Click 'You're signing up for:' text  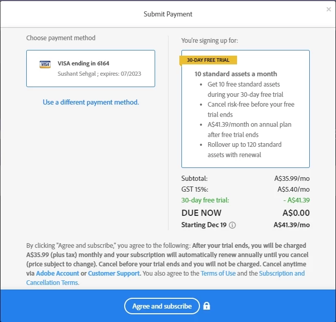[210, 41]
